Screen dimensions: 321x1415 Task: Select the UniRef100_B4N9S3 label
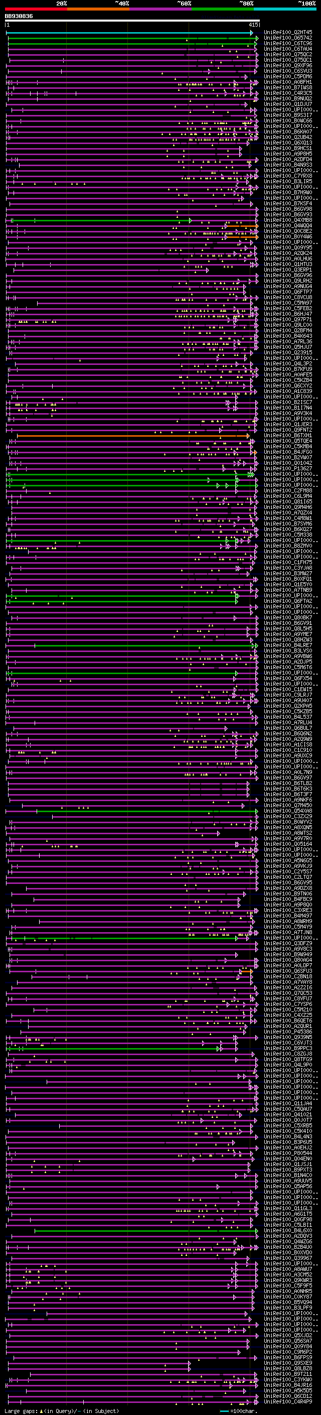[x=287, y=165]
